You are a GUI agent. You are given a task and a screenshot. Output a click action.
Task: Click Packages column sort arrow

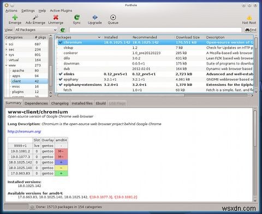tap(99, 37)
